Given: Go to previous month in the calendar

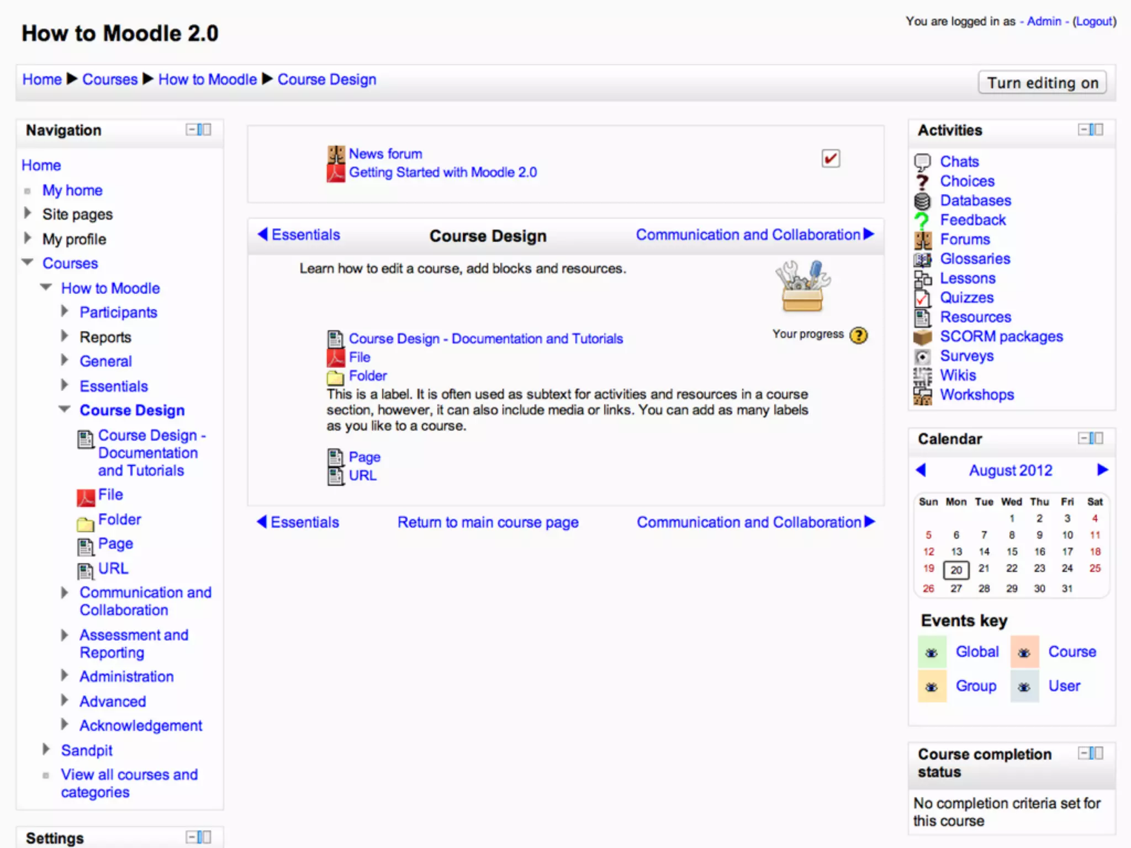Looking at the screenshot, I should pos(921,470).
